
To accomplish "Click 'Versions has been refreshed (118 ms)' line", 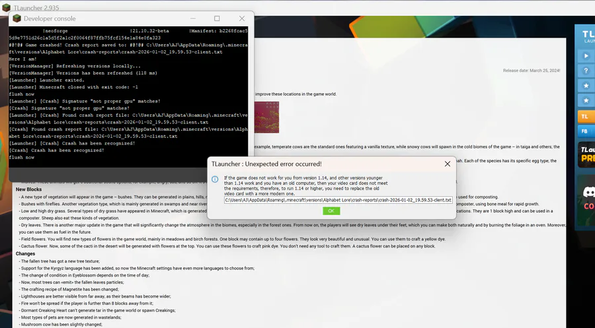I will point(83,73).
